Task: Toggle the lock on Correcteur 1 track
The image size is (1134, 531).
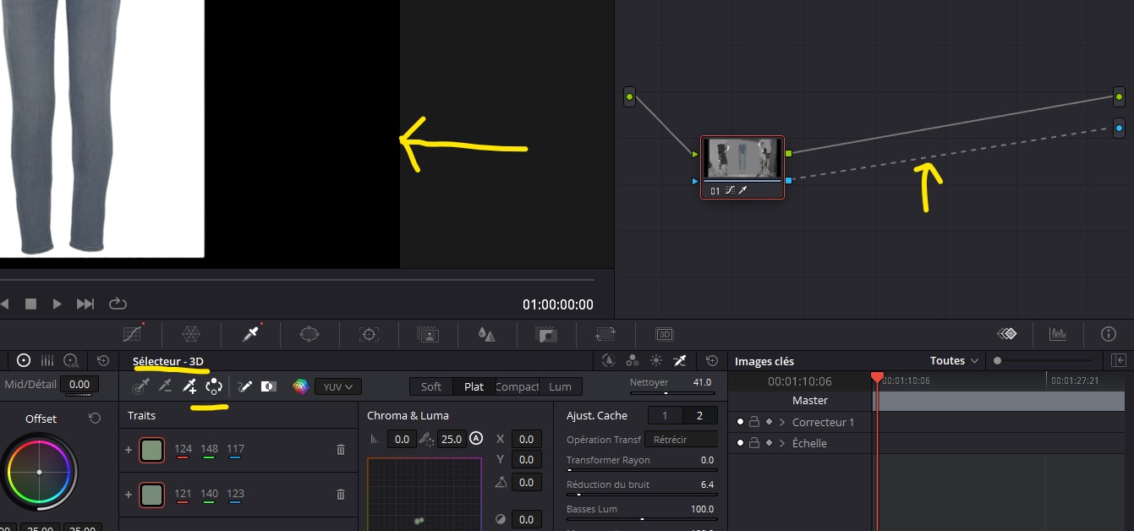Action: [x=754, y=422]
